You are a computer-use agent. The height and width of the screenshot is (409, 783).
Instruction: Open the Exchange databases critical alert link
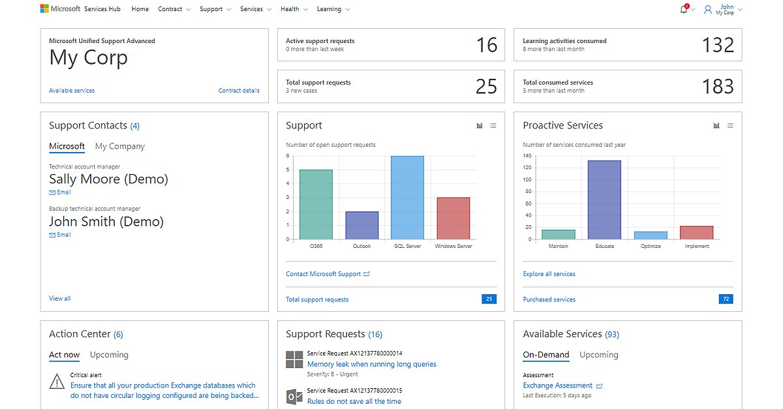[x=164, y=390]
